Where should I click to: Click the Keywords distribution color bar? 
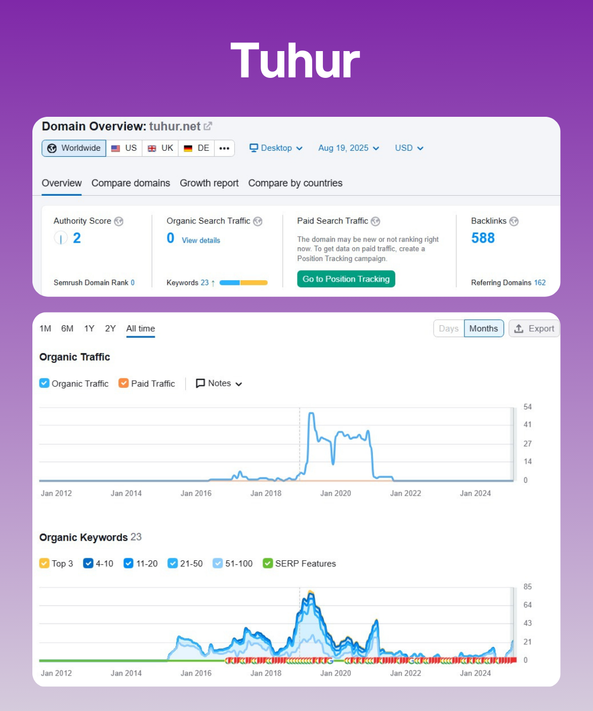click(243, 283)
